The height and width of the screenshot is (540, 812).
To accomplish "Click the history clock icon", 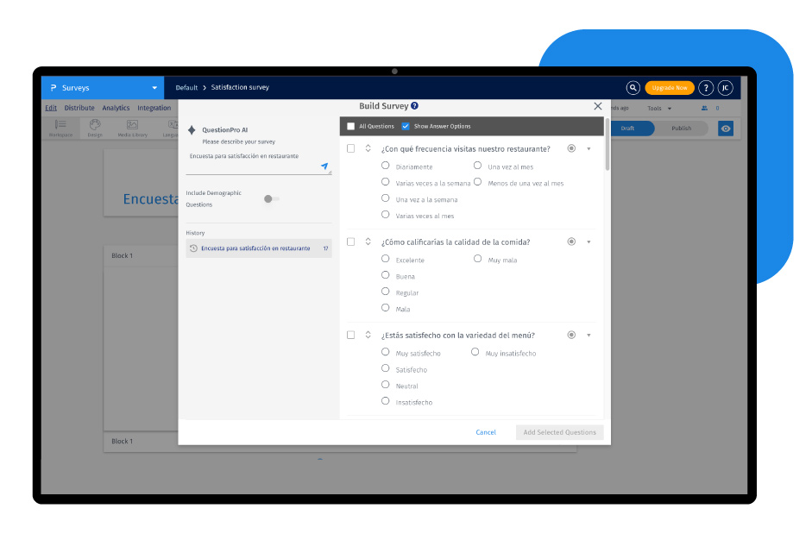I will (x=193, y=248).
